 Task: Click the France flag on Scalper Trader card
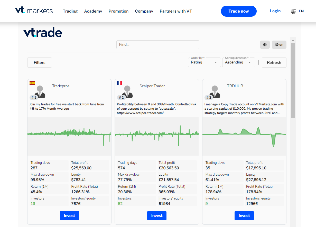click(119, 83)
